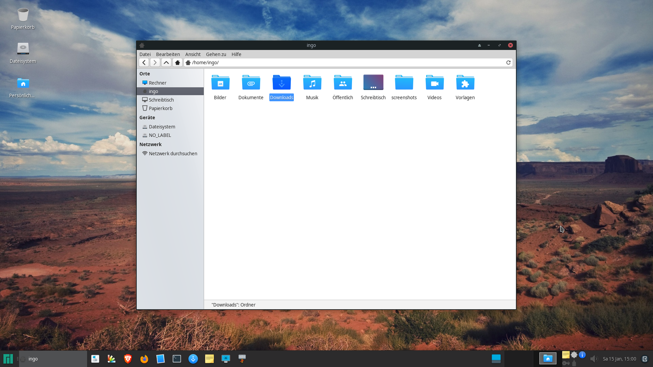
Task: Open the Bearbeiten menu
Action: click(x=168, y=54)
